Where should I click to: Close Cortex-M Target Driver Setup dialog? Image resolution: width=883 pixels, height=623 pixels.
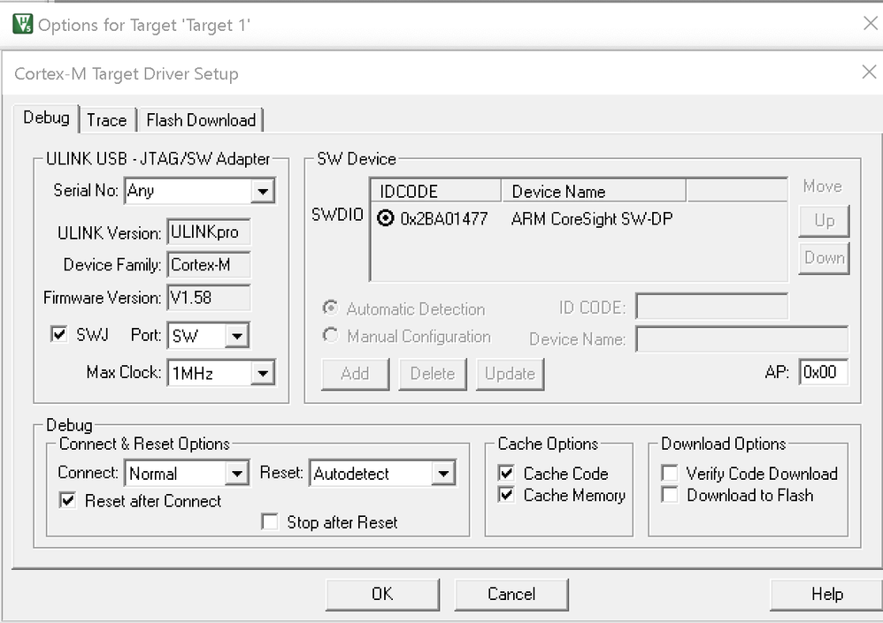pos(869,72)
